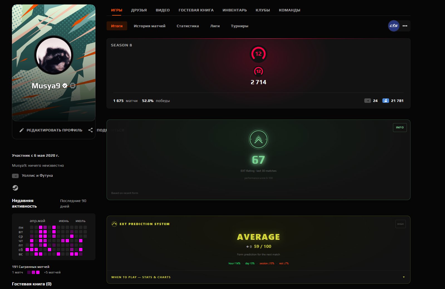
Task: Open the Турниры sub-tab
Action: [240, 26]
